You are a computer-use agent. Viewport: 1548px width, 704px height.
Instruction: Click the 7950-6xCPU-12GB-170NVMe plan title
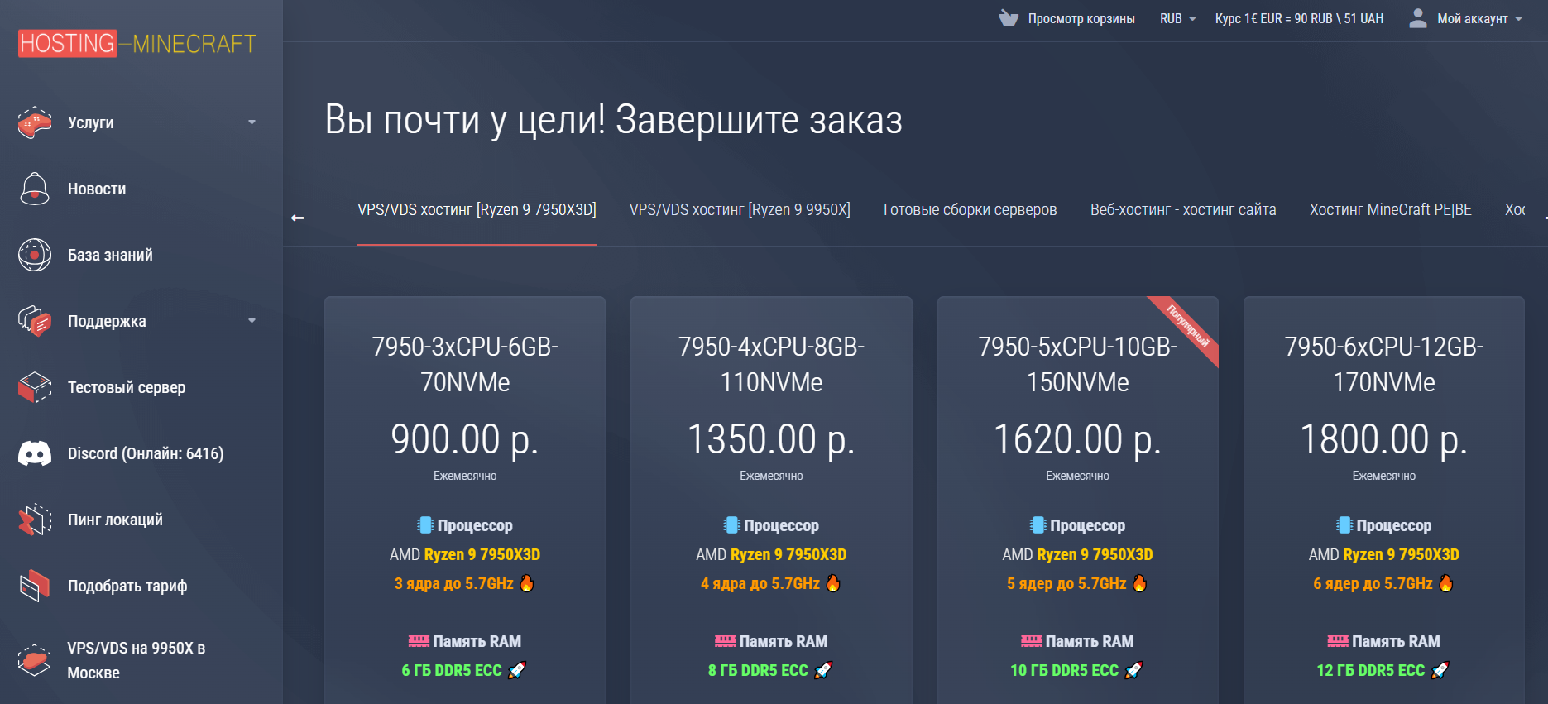pos(1384,364)
